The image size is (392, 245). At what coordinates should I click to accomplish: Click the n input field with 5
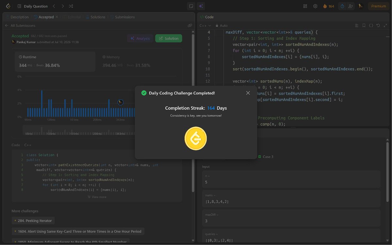pos(291,179)
